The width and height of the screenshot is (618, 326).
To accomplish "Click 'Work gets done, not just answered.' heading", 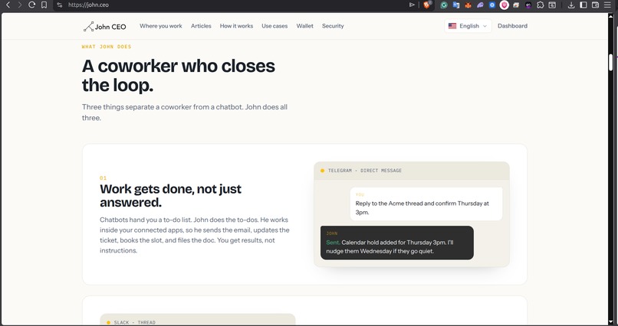I will point(170,195).
